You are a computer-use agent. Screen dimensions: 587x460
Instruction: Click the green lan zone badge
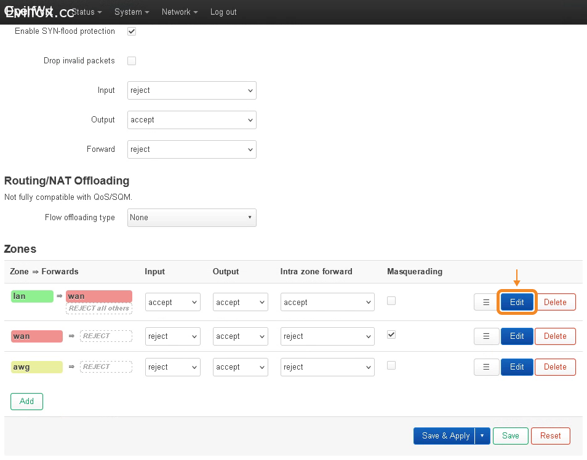click(33, 296)
